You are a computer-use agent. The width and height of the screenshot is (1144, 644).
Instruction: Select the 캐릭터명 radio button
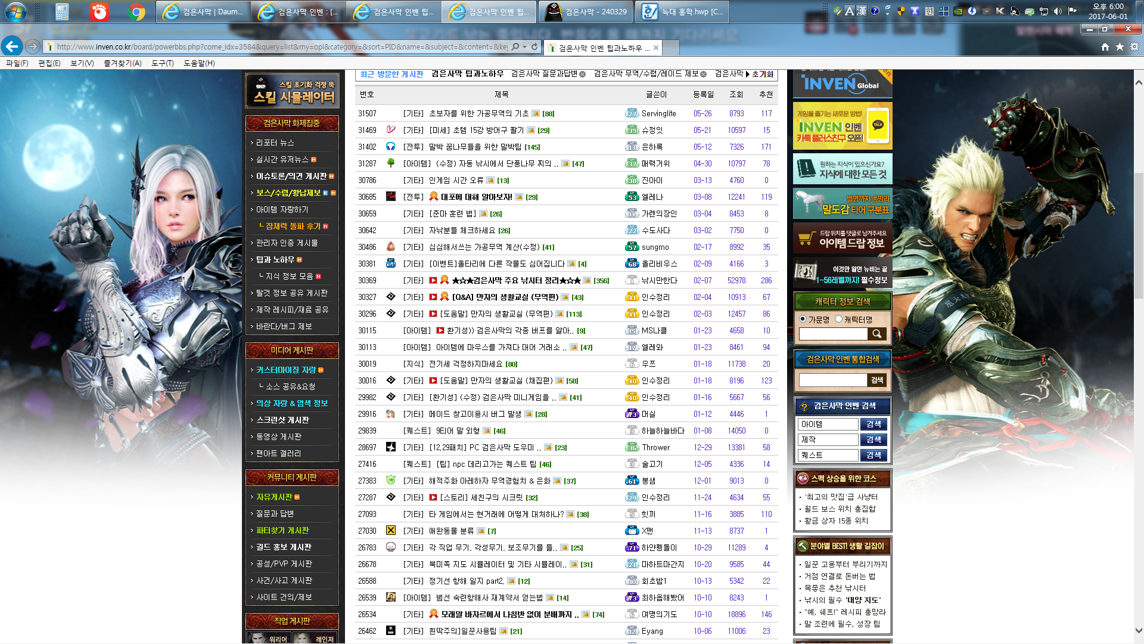[840, 318]
